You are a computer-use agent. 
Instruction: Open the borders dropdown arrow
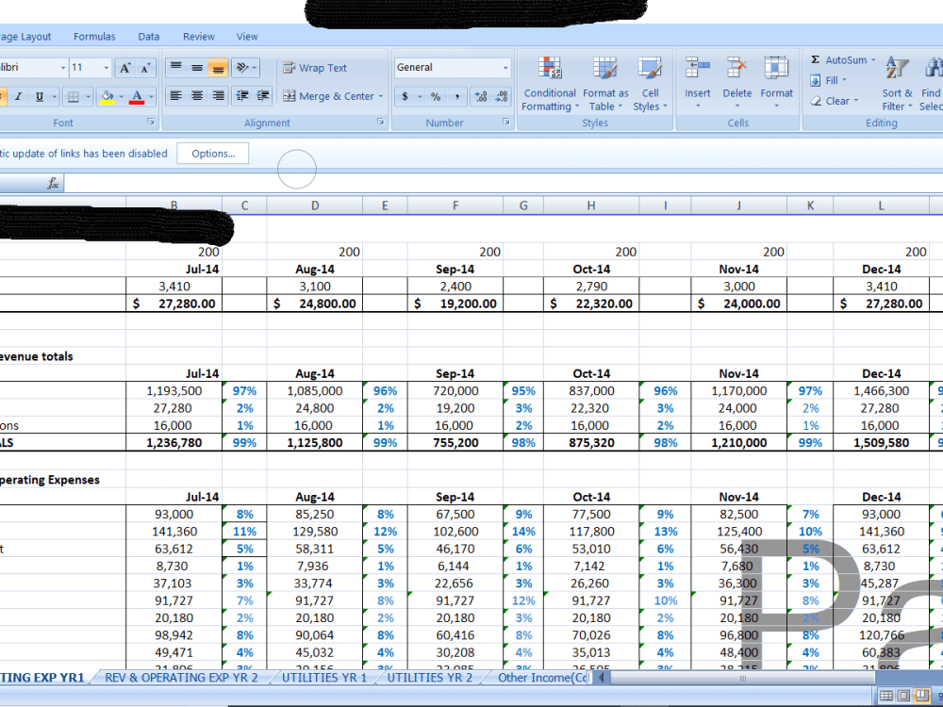[x=88, y=96]
